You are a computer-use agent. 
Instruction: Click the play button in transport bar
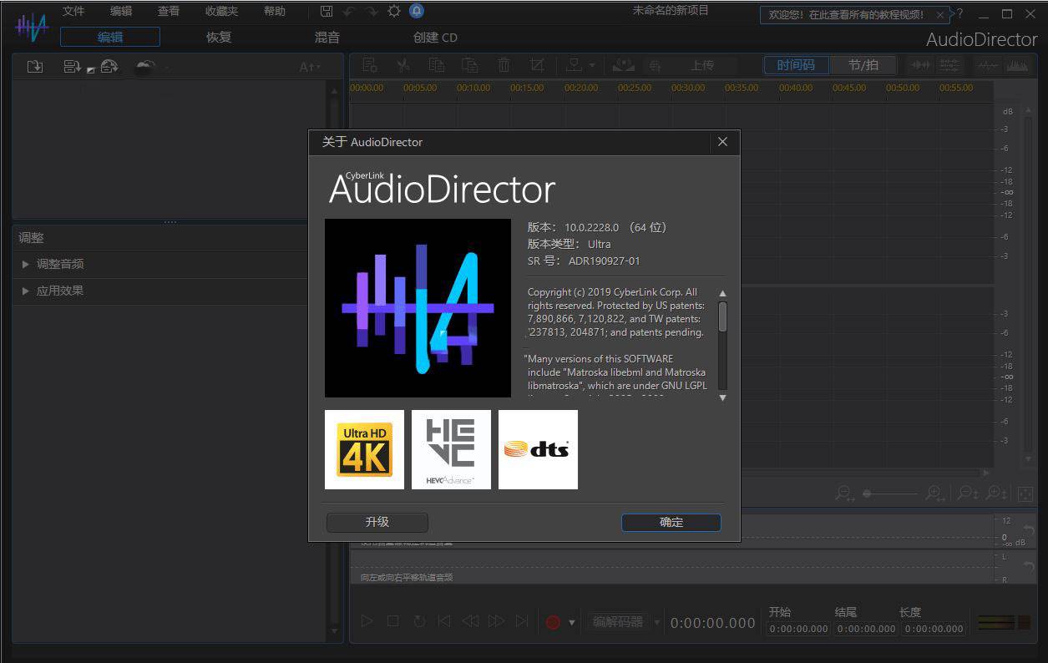pyautogui.click(x=367, y=621)
